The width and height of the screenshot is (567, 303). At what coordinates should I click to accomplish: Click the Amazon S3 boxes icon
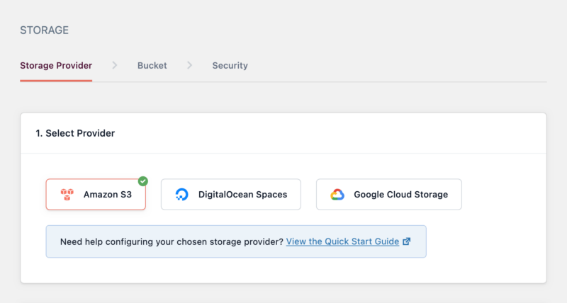67,194
